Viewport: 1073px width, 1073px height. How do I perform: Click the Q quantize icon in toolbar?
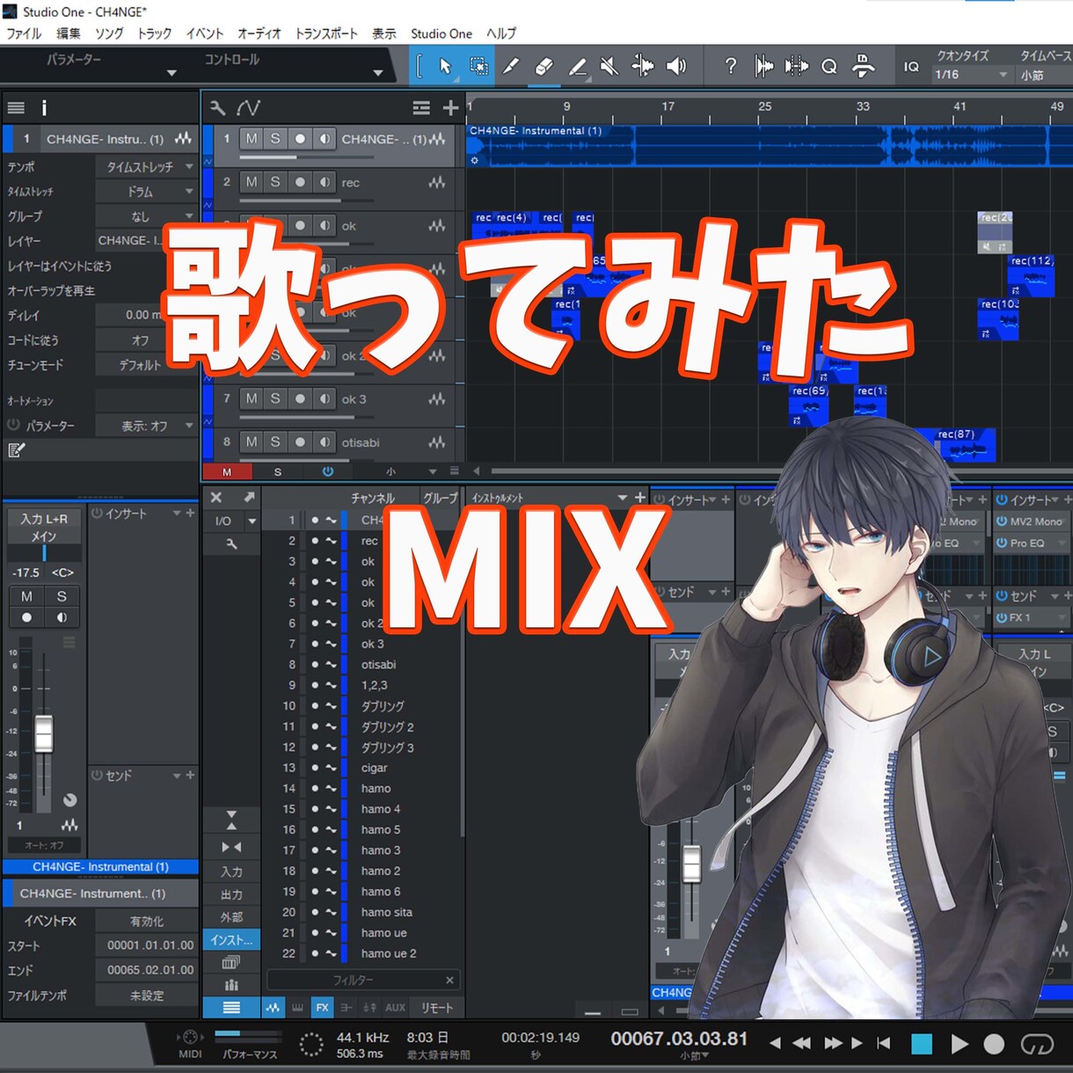click(x=828, y=66)
